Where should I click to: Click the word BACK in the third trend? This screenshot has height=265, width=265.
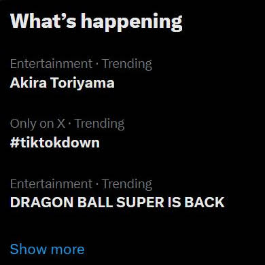[205, 202]
